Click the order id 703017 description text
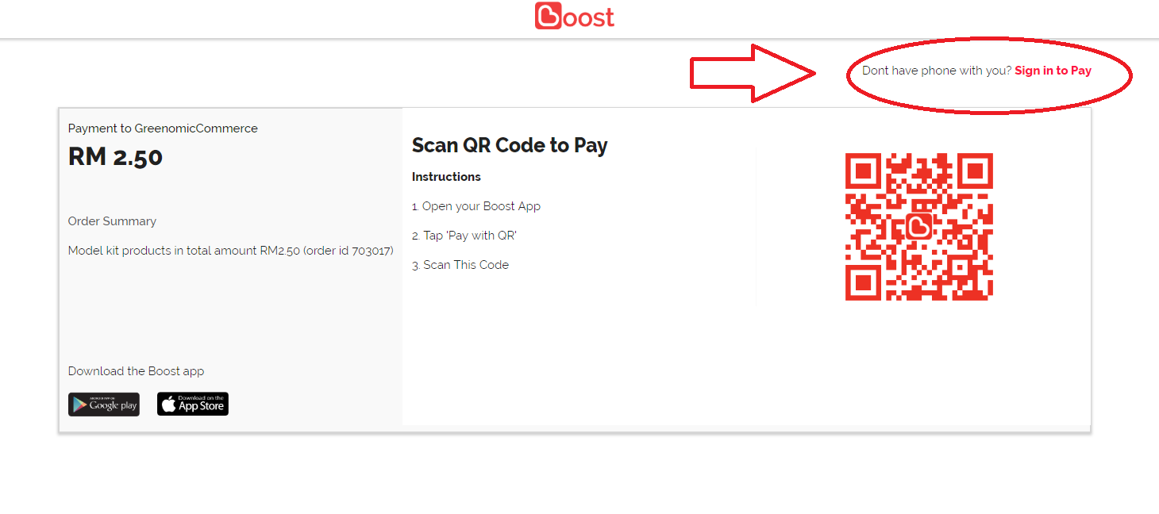Image resolution: width=1159 pixels, height=514 pixels. (x=231, y=251)
